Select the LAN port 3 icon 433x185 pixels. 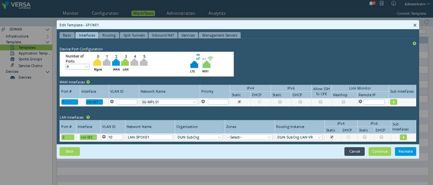[125, 62]
